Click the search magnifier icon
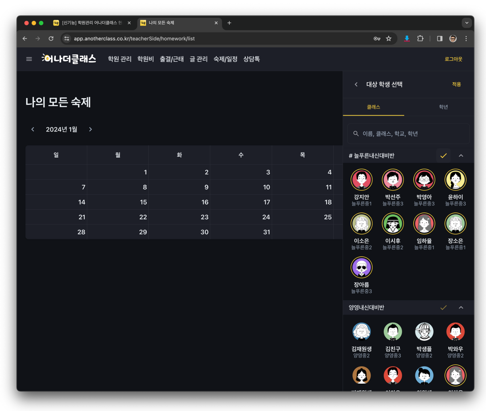 [356, 134]
